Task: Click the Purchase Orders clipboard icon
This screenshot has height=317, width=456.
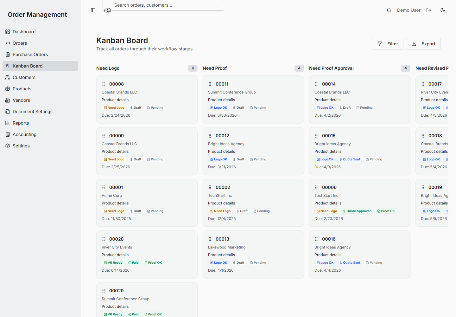Action: (8, 55)
